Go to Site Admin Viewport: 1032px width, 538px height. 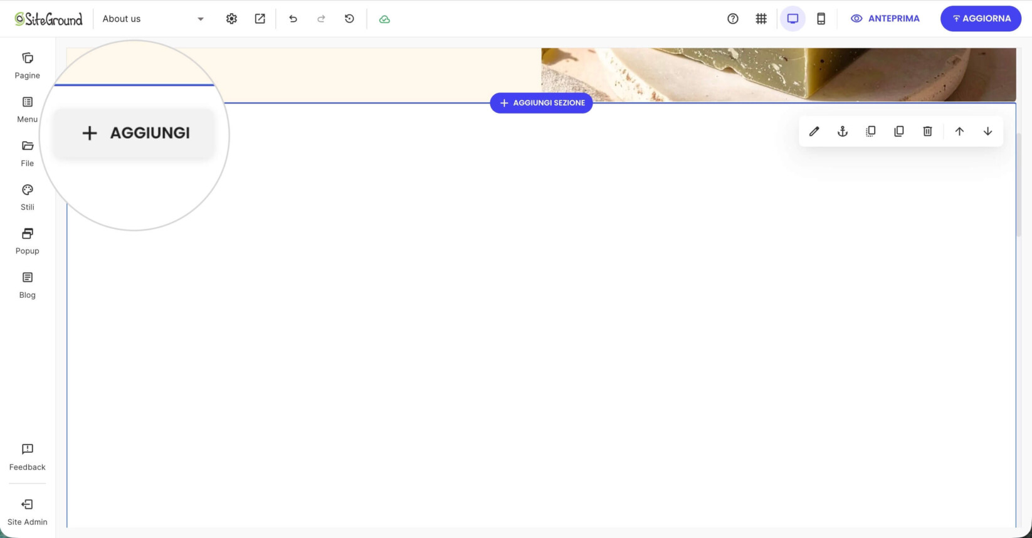[28, 512]
